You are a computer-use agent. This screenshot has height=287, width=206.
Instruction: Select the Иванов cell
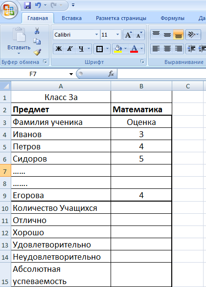(61, 134)
